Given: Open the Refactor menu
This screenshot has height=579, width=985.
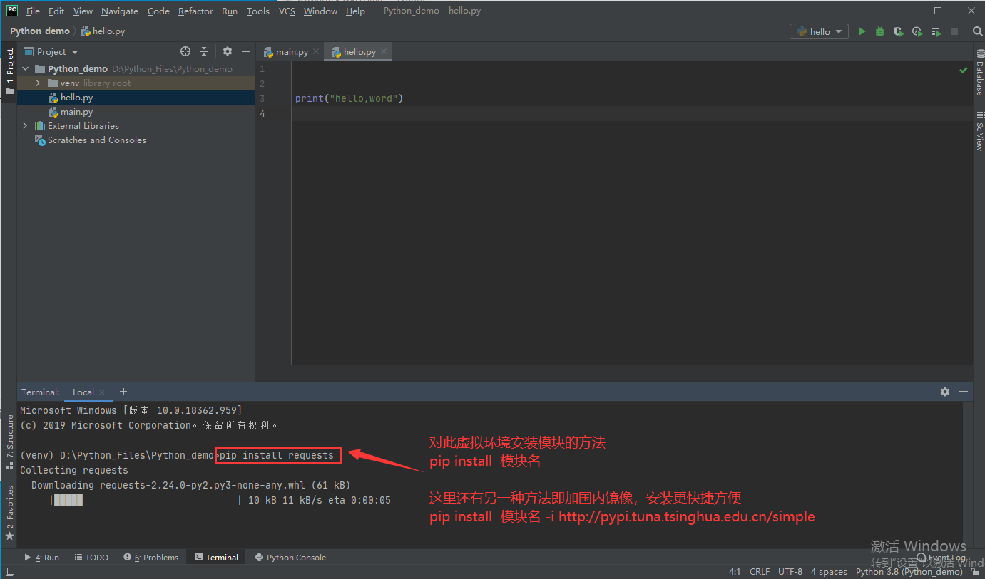Looking at the screenshot, I should [195, 11].
